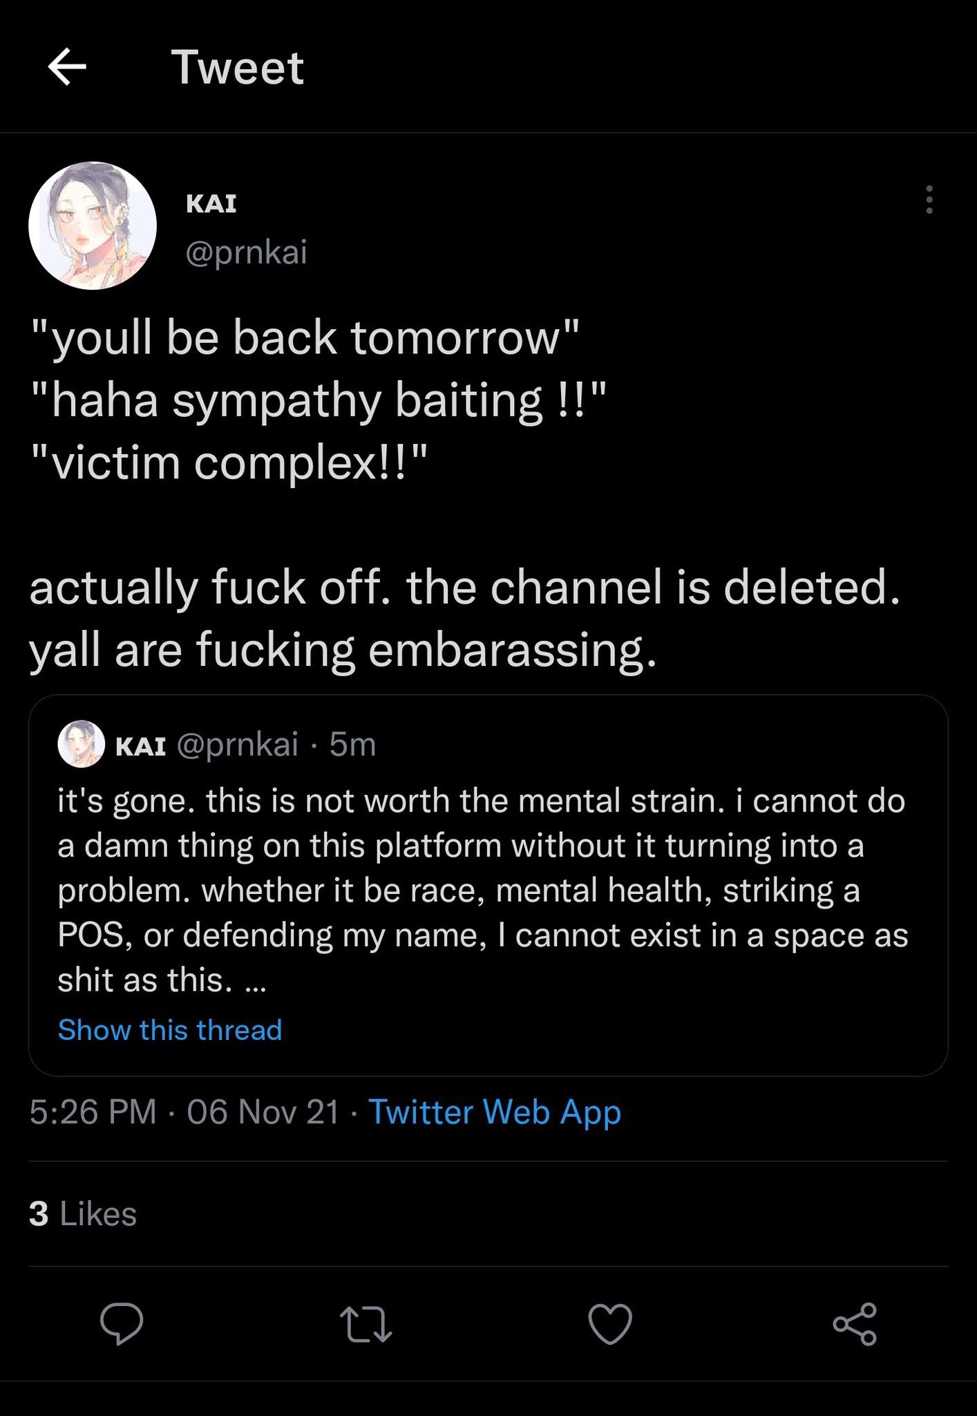Click the Show this thread link
This screenshot has width=977, height=1416.
pos(170,1030)
